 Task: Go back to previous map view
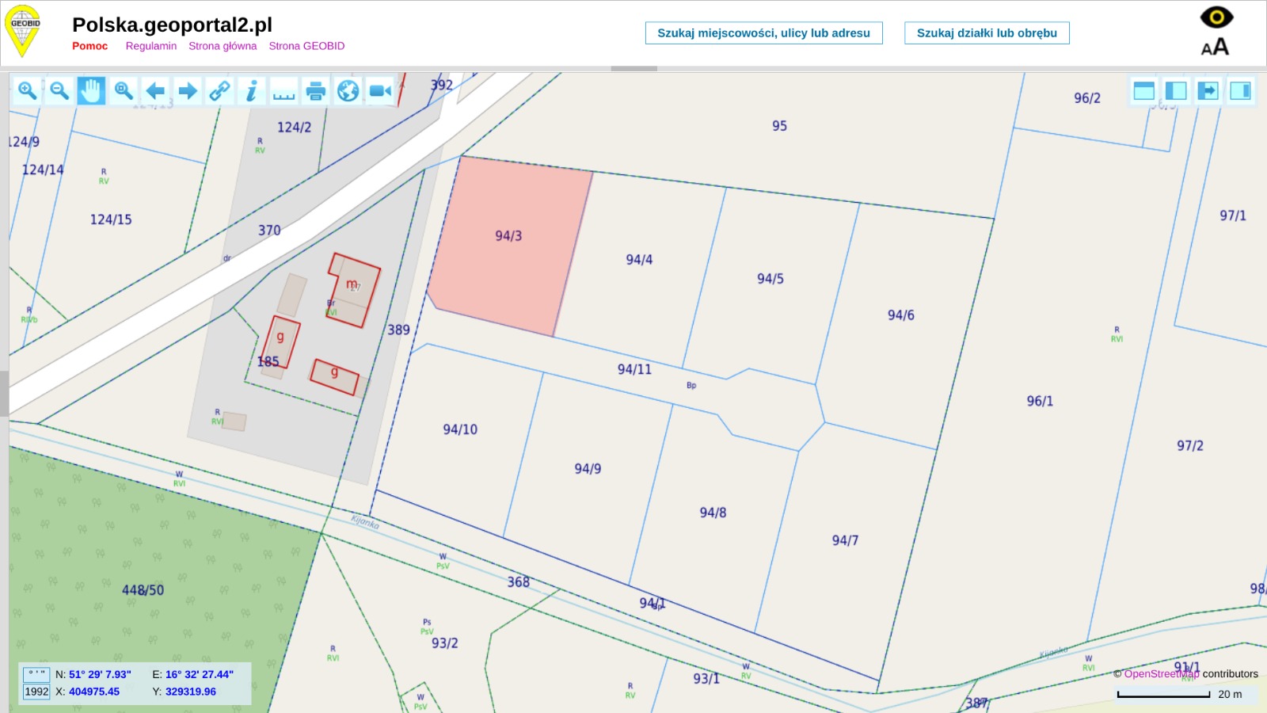[155, 91]
